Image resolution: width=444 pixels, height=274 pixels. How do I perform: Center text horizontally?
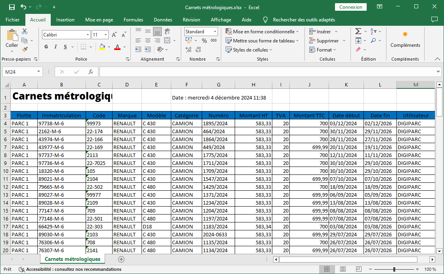pyautogui.click(x=148, y=40)
